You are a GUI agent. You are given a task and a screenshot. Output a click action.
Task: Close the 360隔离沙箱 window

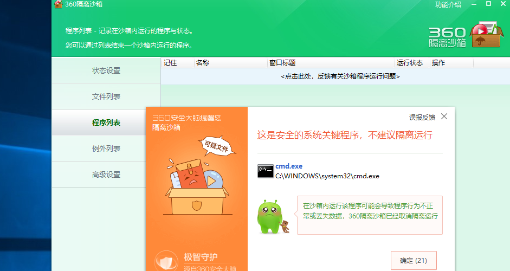coord(503,4)
